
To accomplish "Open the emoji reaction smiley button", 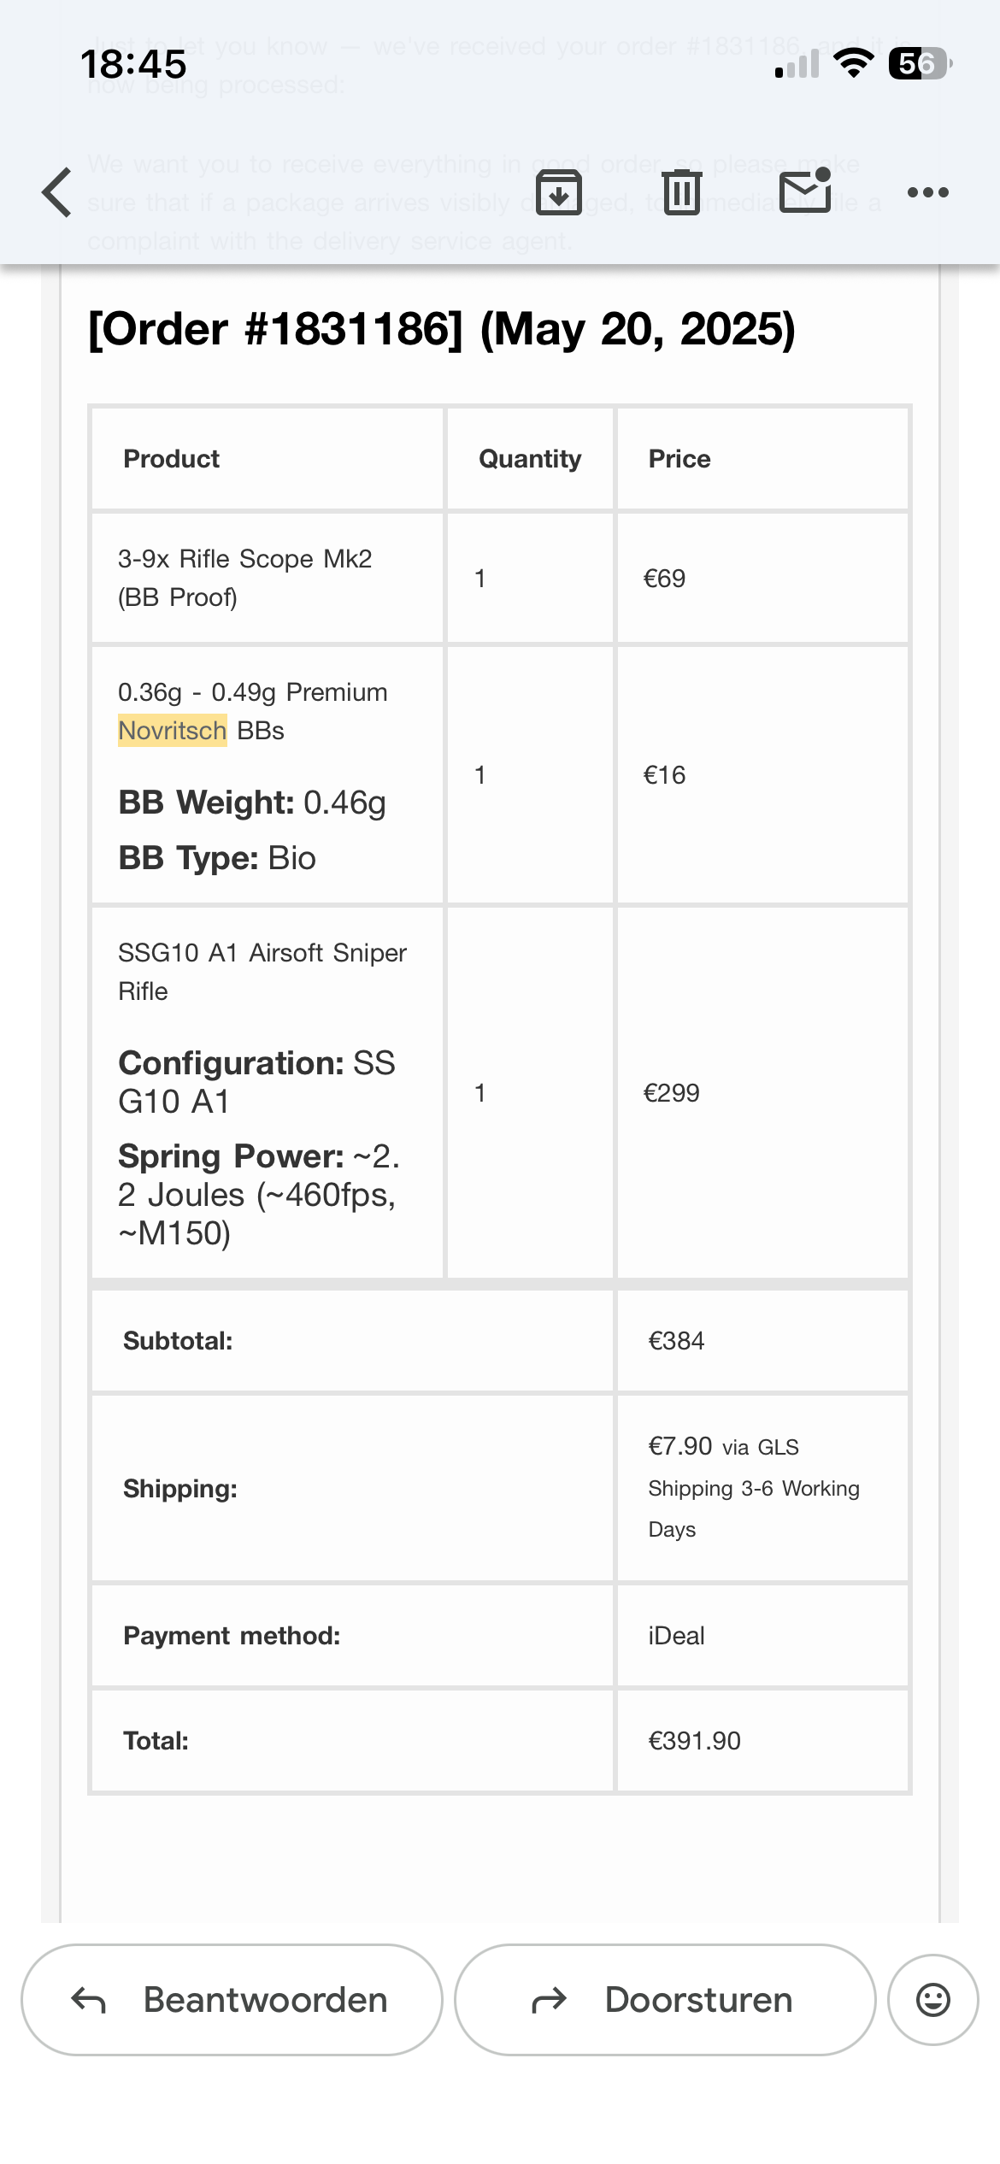I will (x=933, y=2000).
